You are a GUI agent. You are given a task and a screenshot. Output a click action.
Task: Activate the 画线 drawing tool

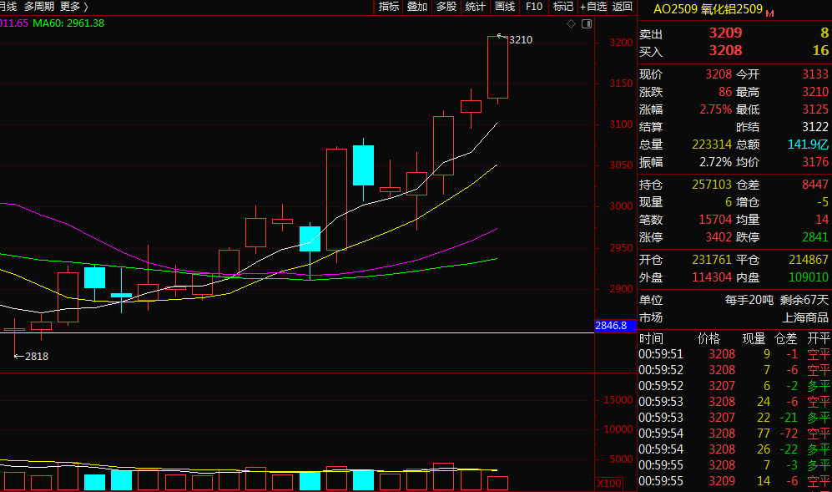pos(505,7)
